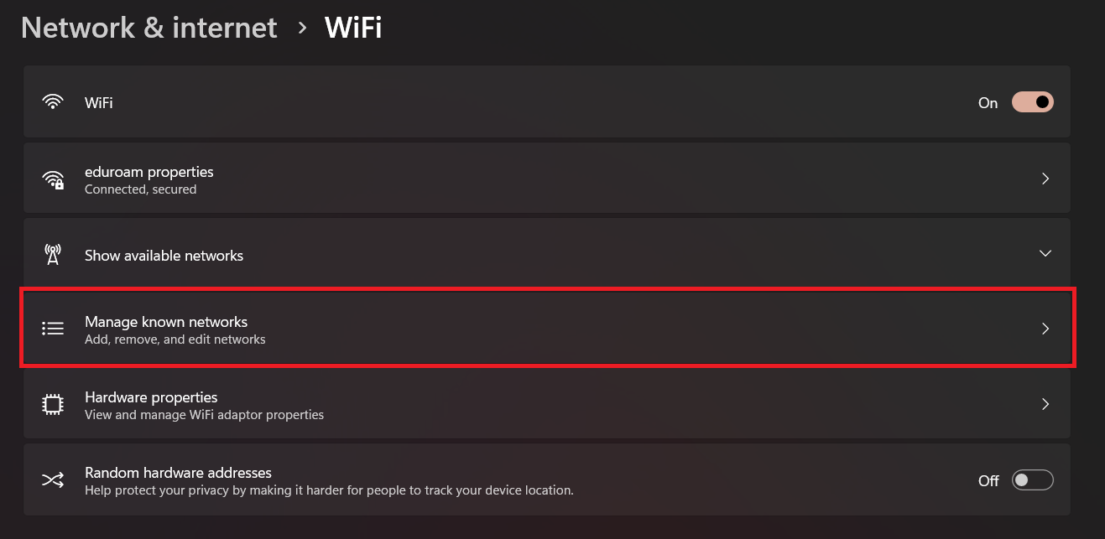
Task: Open eduroam properties via right chevron
Action: coord(1045,179)
